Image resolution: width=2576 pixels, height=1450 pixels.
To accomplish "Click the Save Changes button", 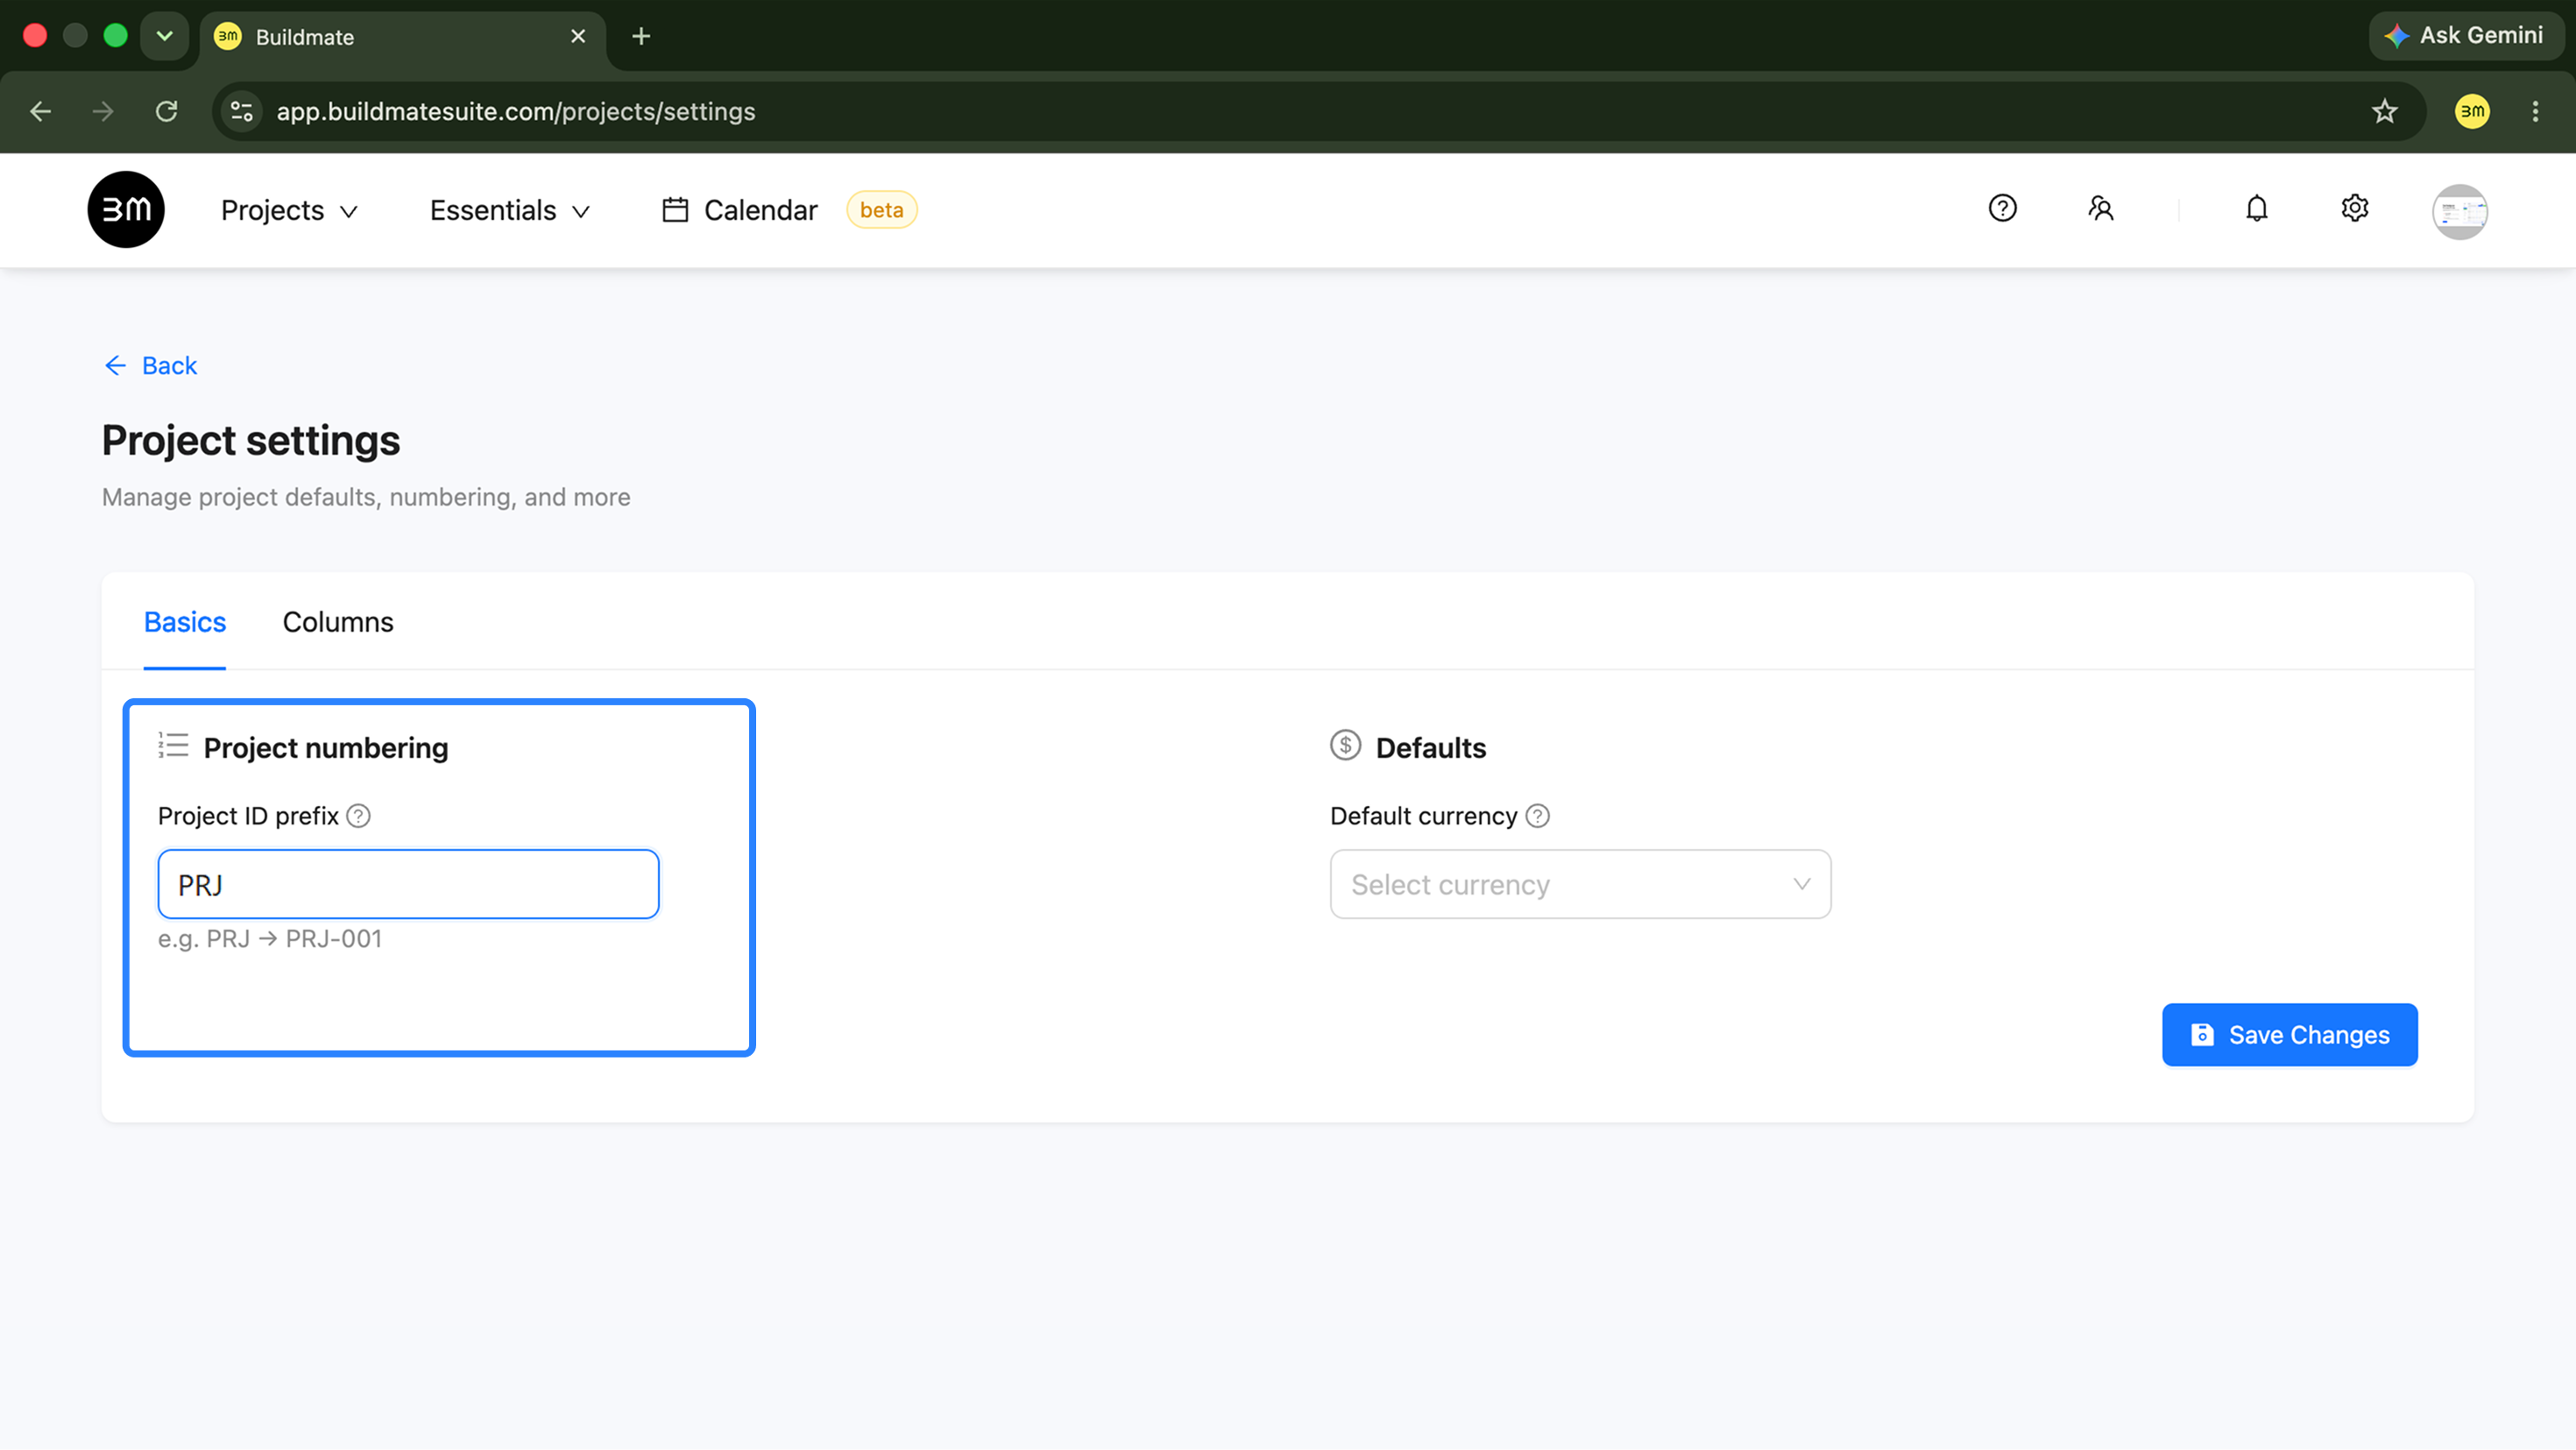I will [2289, 1035].
